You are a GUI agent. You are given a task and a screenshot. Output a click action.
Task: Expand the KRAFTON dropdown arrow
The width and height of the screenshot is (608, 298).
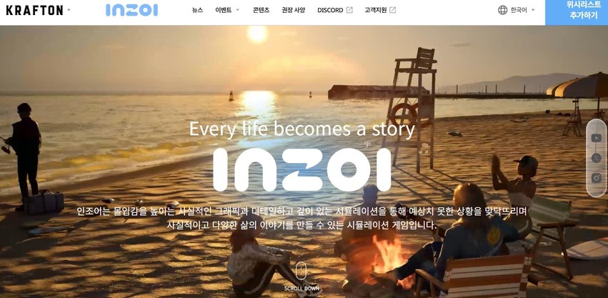[69, 10]
